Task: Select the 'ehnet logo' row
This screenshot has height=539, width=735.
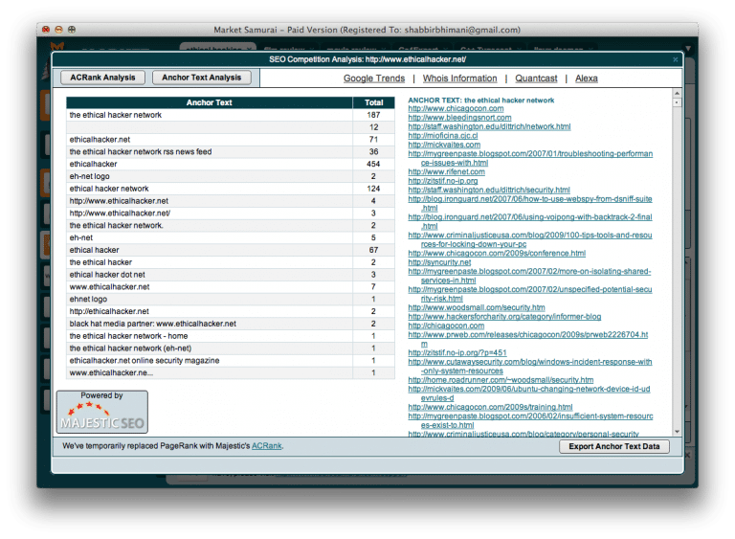Action: click(230, 300)
